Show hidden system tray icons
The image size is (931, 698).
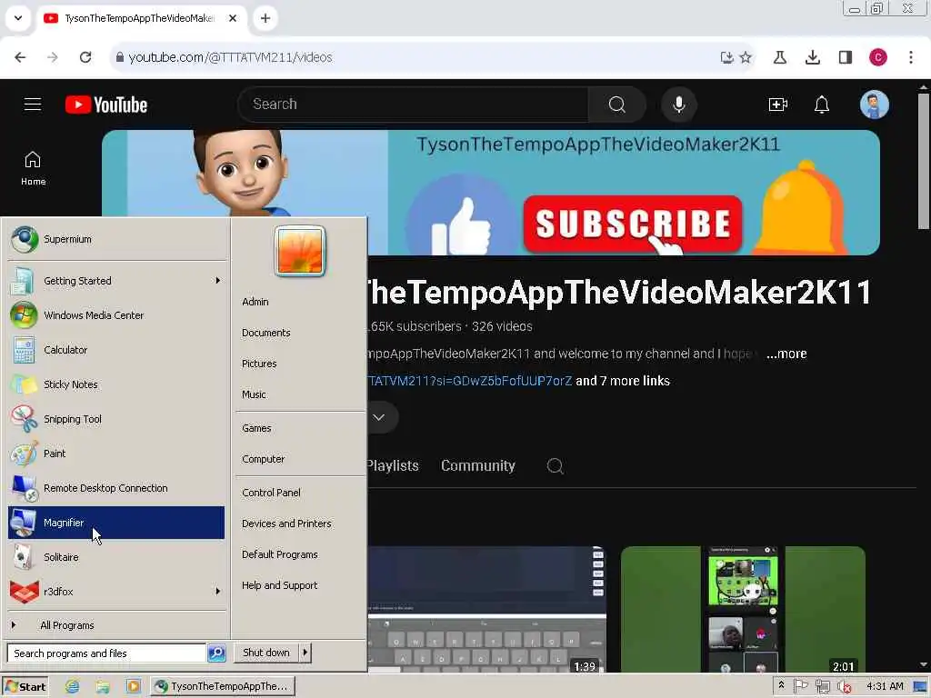781,685
